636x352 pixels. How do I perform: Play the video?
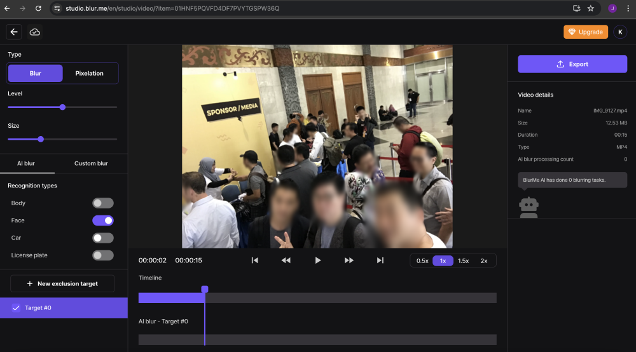click(x=317, y=261)
